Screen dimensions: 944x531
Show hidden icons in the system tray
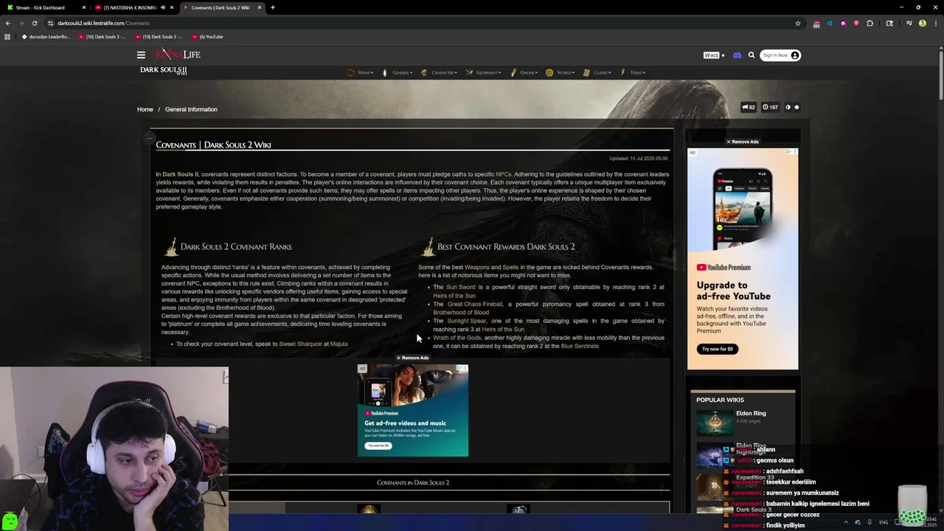(x=846, y=522)
